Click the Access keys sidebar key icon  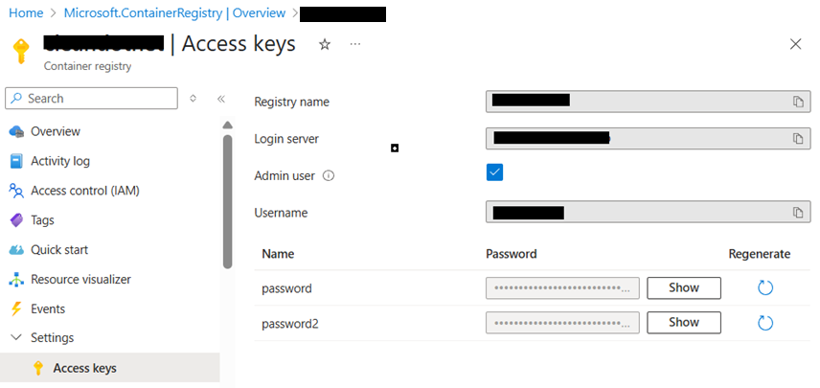point(37,368)
